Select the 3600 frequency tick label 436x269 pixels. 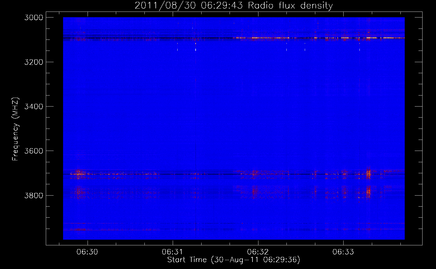coord(34,151)
